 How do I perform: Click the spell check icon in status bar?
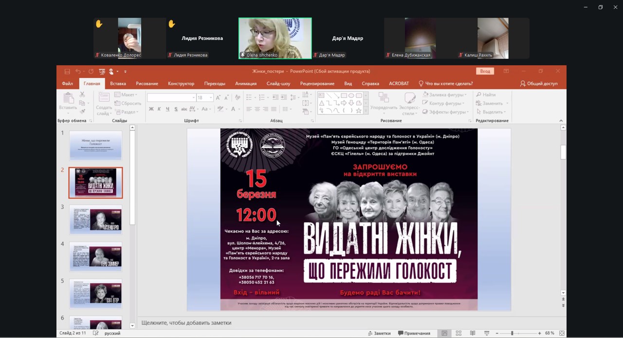pos(95,333)
